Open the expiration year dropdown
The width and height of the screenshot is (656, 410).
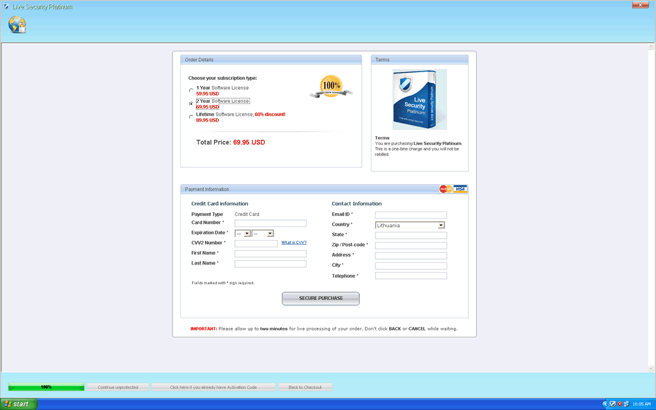(263, 233)
